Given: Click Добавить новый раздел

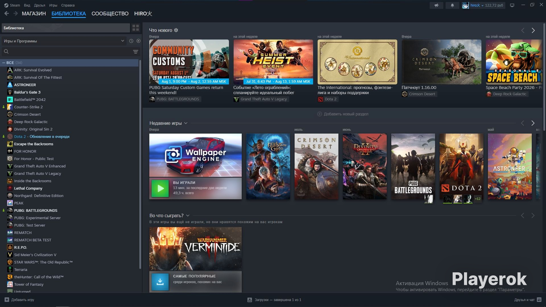Looking at the screenshot, I should pos(343,114).
